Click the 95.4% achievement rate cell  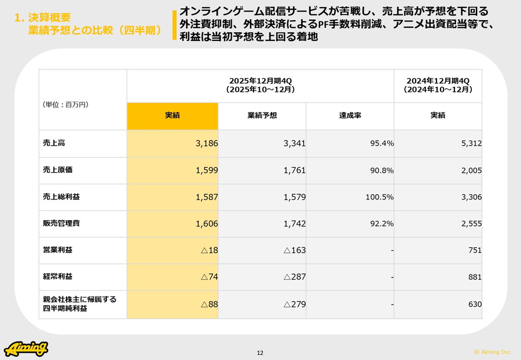point(381,143)
